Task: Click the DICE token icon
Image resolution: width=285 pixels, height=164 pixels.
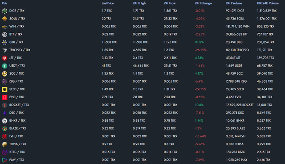Action: 4,11
